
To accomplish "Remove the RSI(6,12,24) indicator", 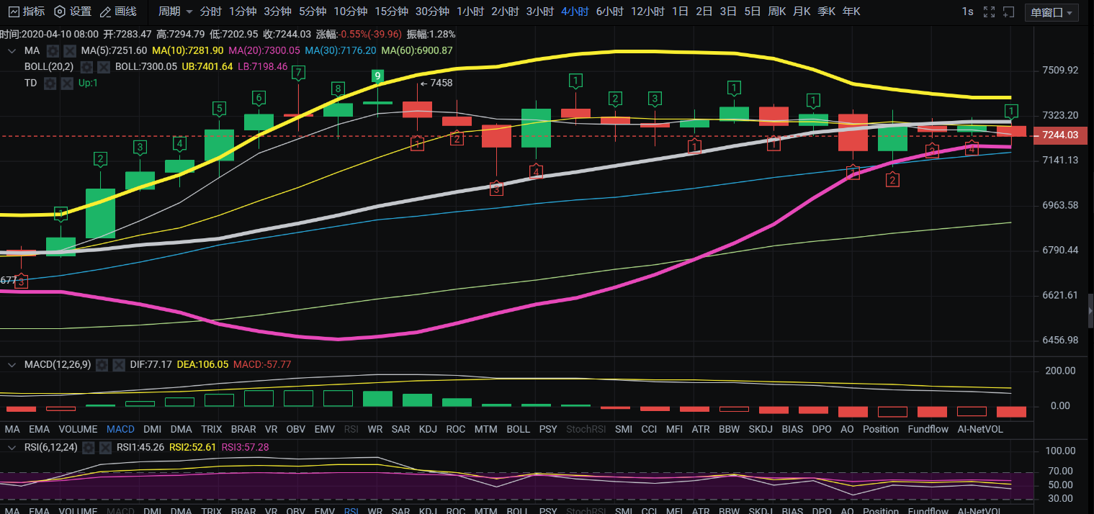I will pyautogui.click(x=104, y=447).
